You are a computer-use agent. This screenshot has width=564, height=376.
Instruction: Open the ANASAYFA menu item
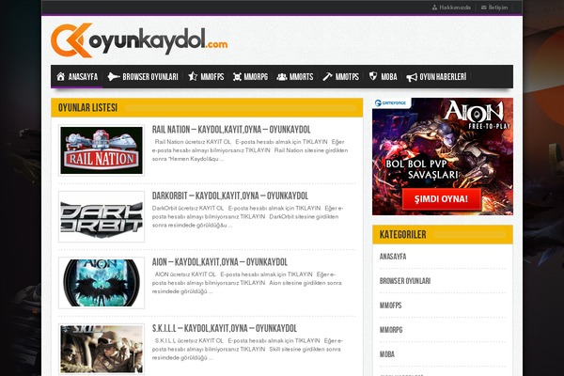click(83, 77)
